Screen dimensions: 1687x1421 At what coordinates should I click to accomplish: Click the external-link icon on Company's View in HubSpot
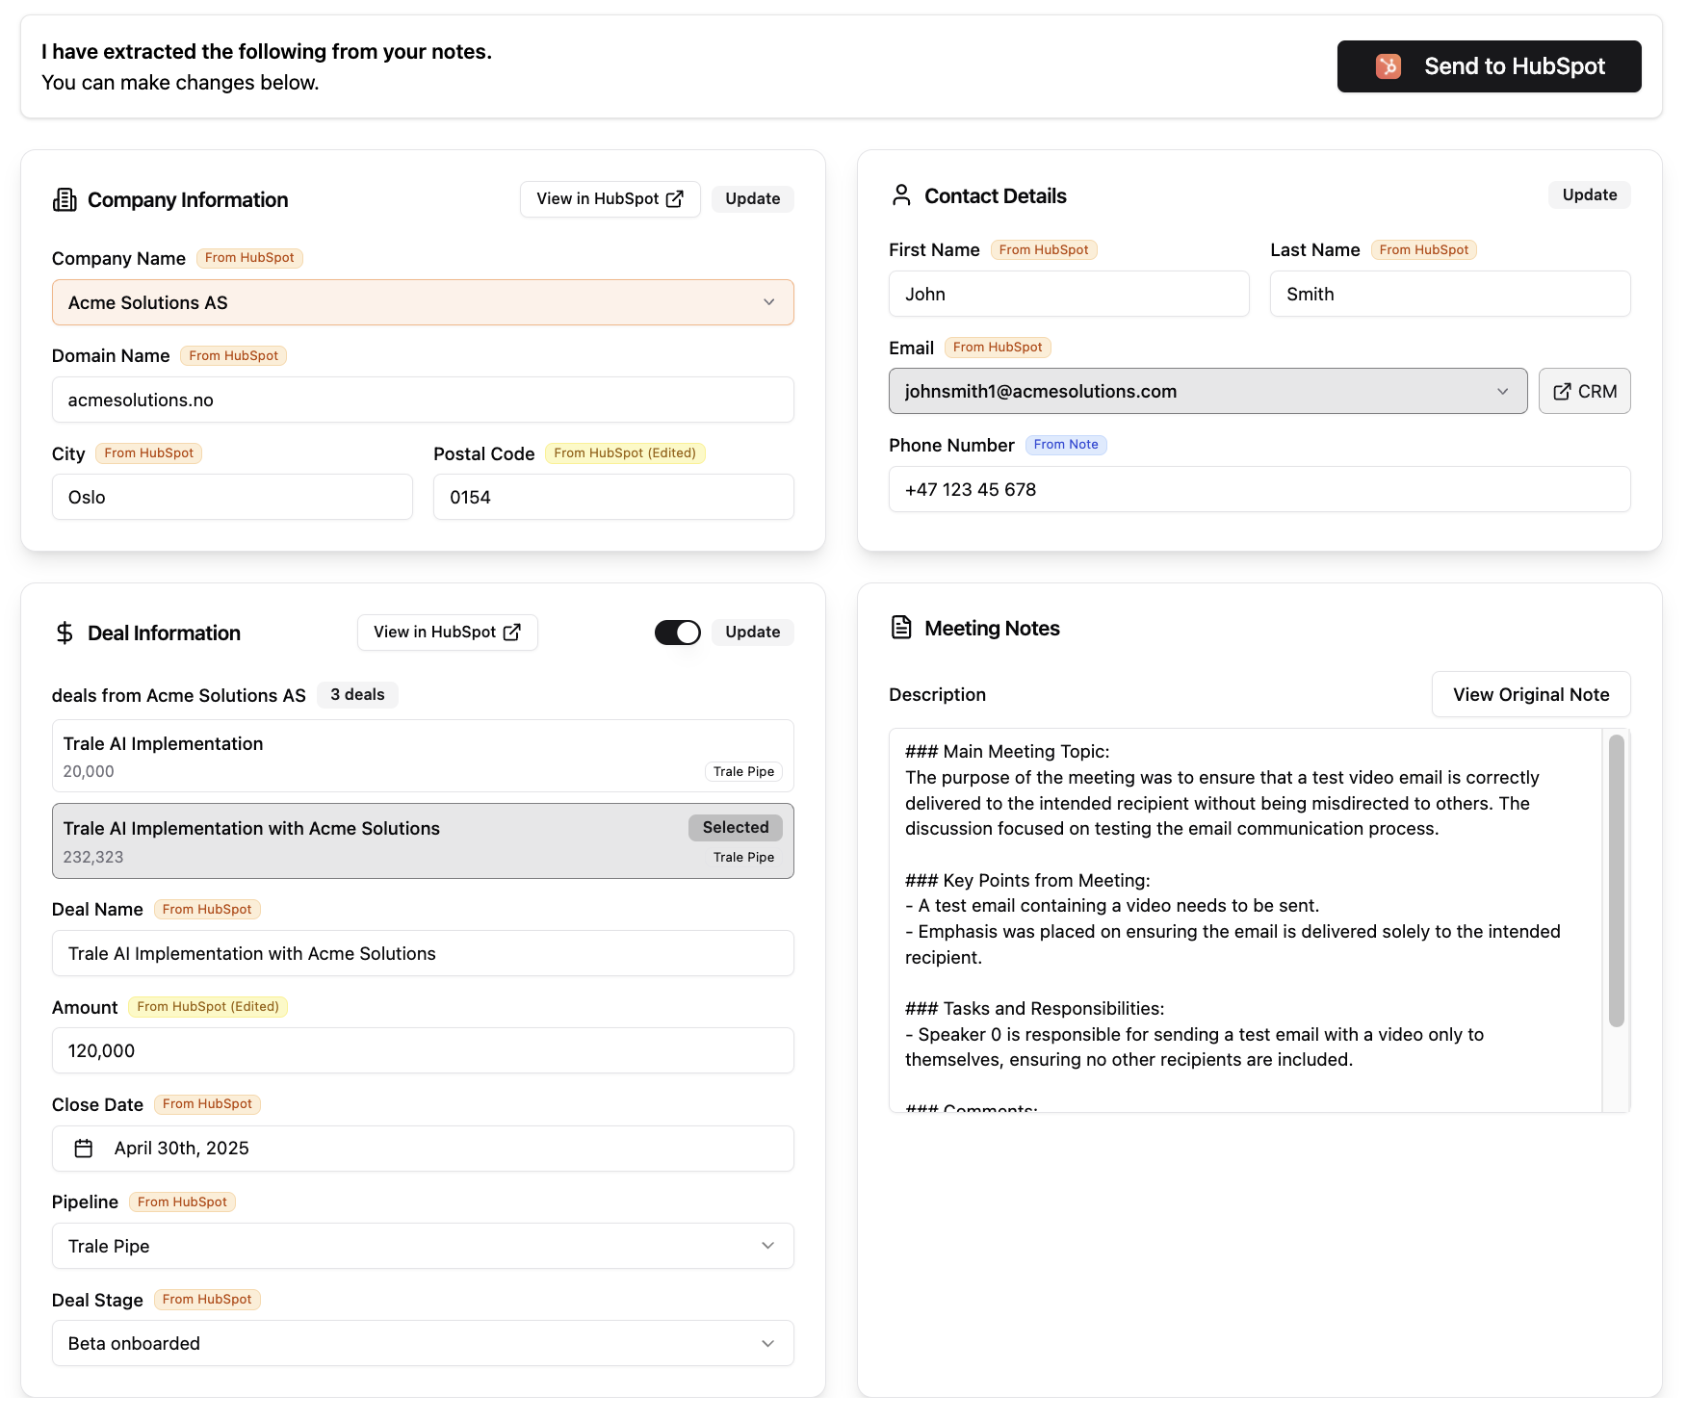tap(674, 198)
